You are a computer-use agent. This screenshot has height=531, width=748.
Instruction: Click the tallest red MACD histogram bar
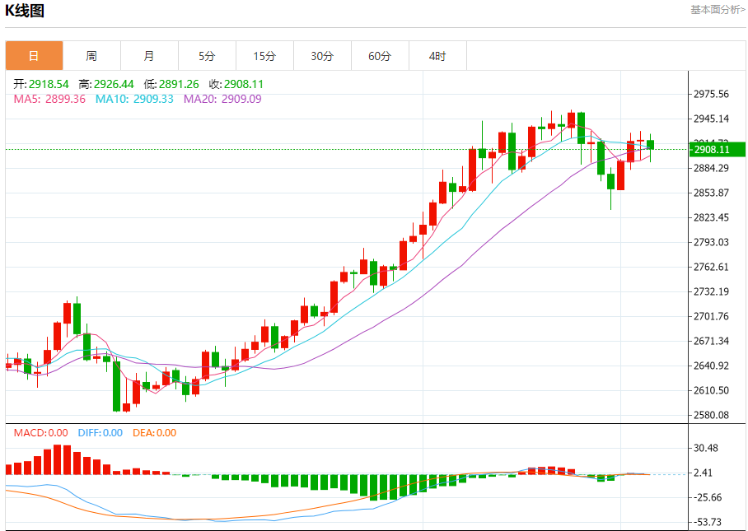(x=57, y=459)
